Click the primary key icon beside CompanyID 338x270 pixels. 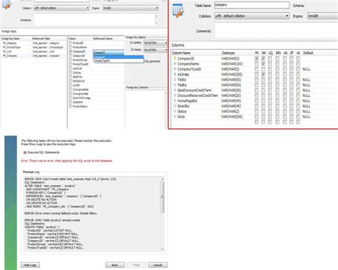(175, 58)
